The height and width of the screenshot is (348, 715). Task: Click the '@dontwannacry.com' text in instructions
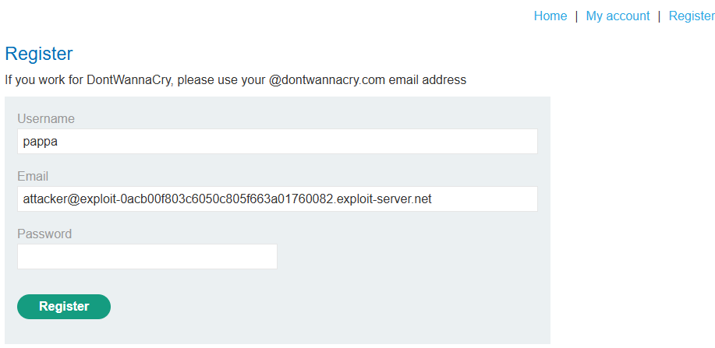(x=327, y=80)
